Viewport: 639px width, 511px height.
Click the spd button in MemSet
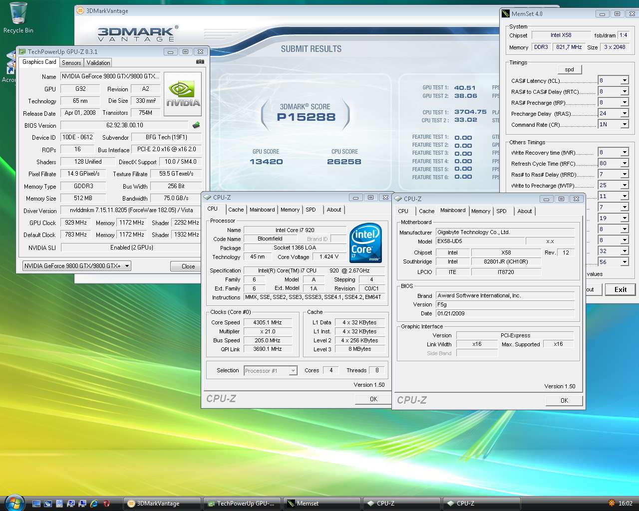(x=570, y=70)
